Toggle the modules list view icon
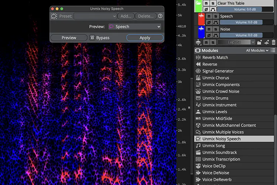Screen dimensions: 277x185 [273, 50]
